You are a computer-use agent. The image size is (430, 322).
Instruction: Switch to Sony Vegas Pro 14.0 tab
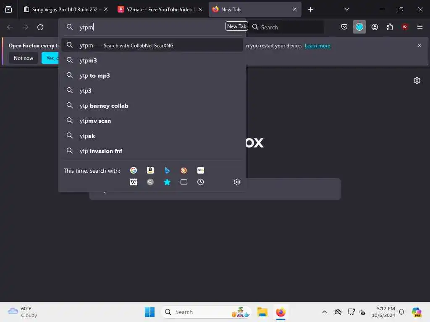click(66, 9)
